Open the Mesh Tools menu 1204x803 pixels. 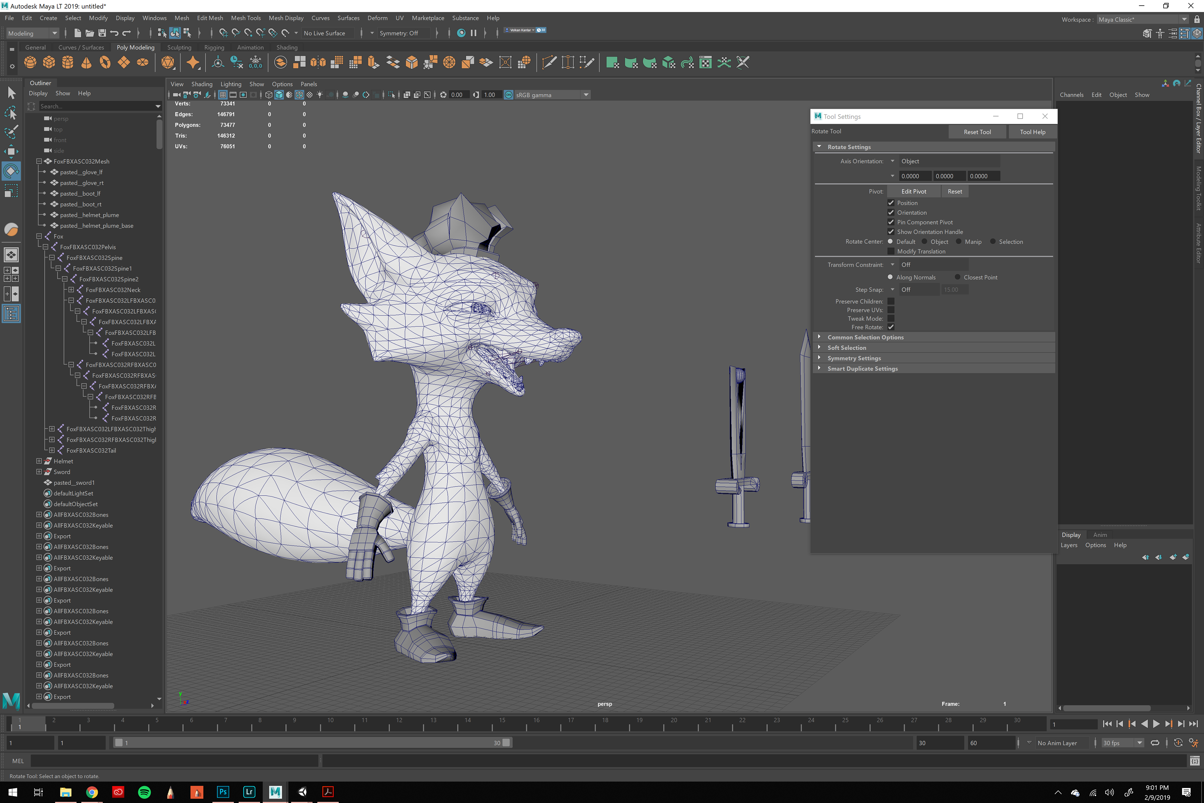[x=246, y=18]
